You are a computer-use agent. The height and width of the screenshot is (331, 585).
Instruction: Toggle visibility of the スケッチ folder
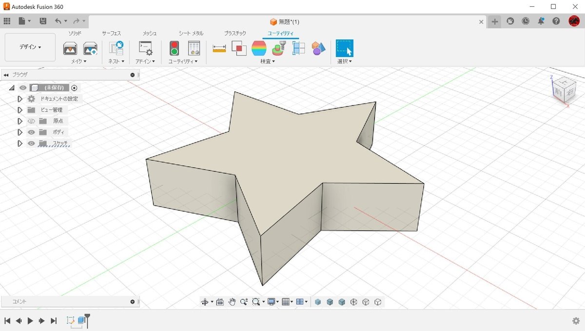click(x=31, y=144)
